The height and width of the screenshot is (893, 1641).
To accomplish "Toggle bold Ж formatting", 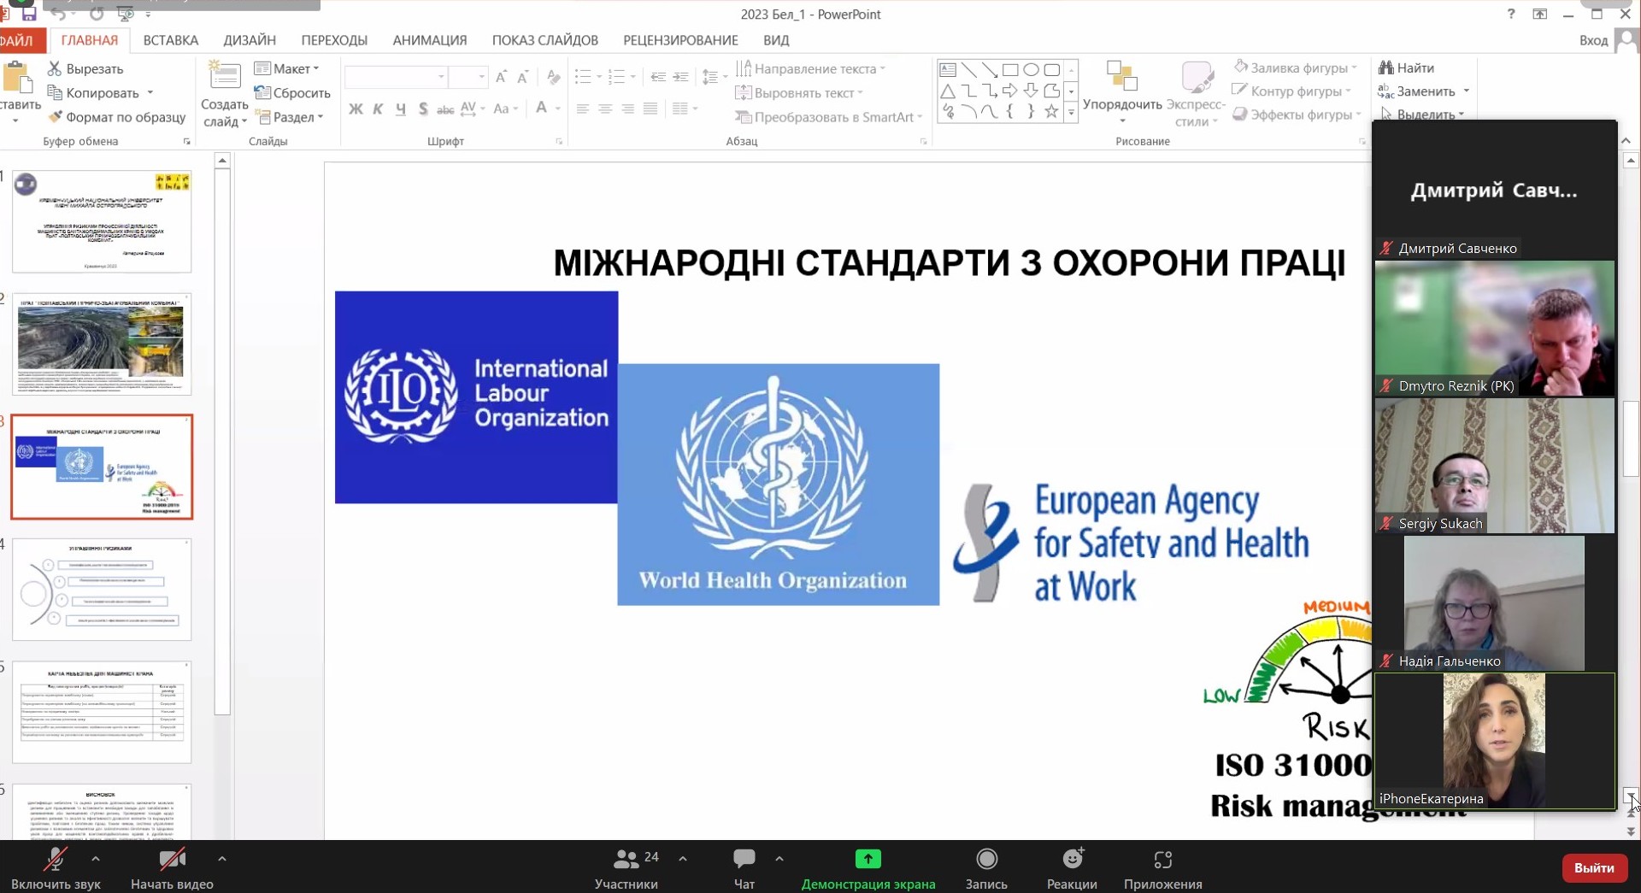I will [x=356, y=109].
